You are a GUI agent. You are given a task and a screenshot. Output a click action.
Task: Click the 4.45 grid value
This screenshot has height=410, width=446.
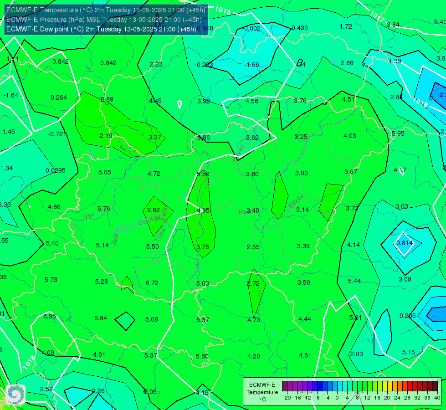click(155, 101)
